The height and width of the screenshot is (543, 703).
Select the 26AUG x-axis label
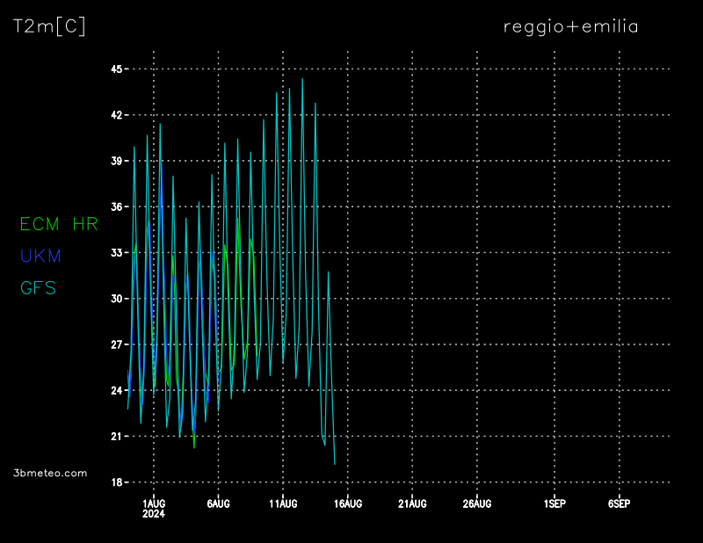[477, 503]
